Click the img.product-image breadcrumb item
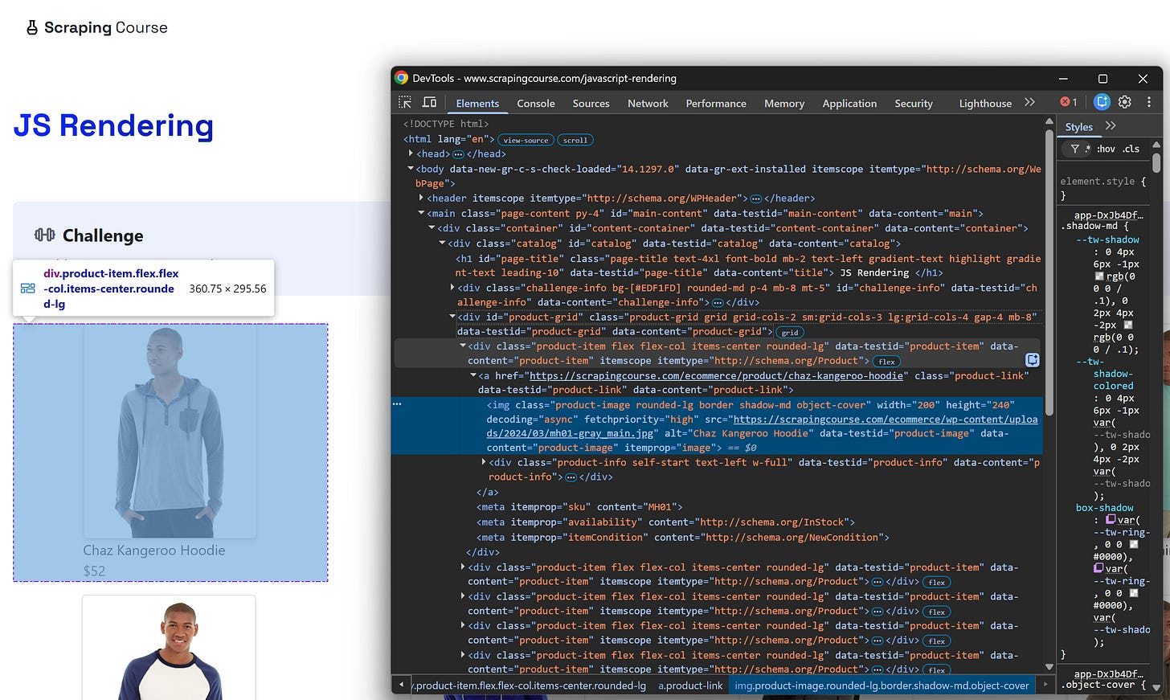The width and height of the screenshot is (1170, 700). coord(882,686)
